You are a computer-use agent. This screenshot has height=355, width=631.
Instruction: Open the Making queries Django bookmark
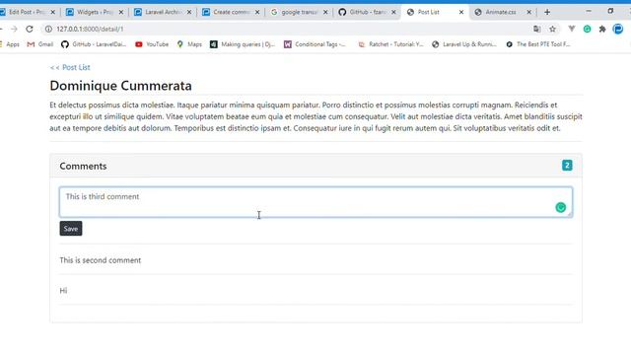[243, 44]
